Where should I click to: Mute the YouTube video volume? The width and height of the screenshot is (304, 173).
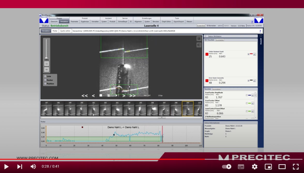(x=33, y=167)
